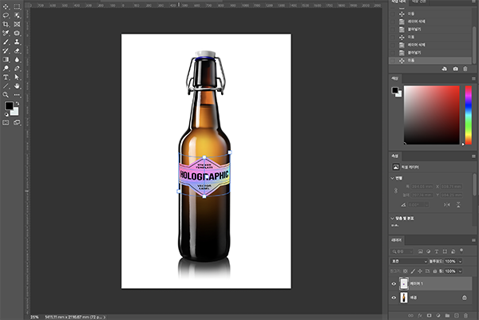Open the layer blend mode dropdown
The width and height of the screenshot is (479, 320).
point(409,261)
